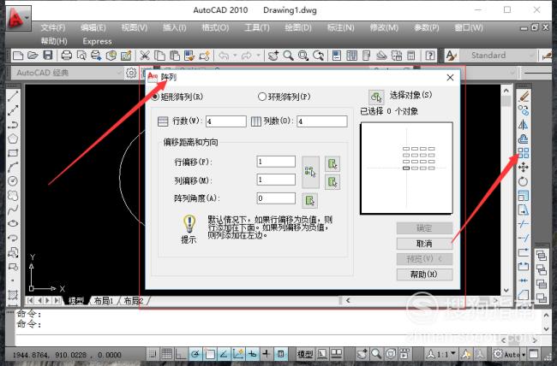Expand the undo history dropdown arrow
557x366 pixels.
coord(235,56)
